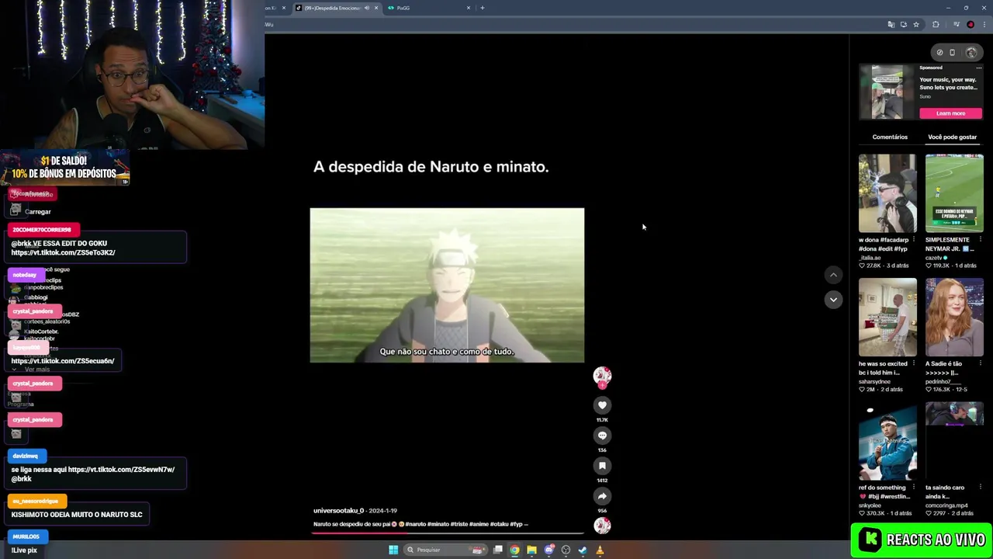Open the three-dot menu on the Sadie video

tap(980, 363)
